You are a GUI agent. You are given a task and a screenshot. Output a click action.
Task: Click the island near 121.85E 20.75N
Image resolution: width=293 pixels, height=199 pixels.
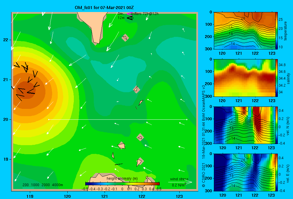click(x=137, y=90)
